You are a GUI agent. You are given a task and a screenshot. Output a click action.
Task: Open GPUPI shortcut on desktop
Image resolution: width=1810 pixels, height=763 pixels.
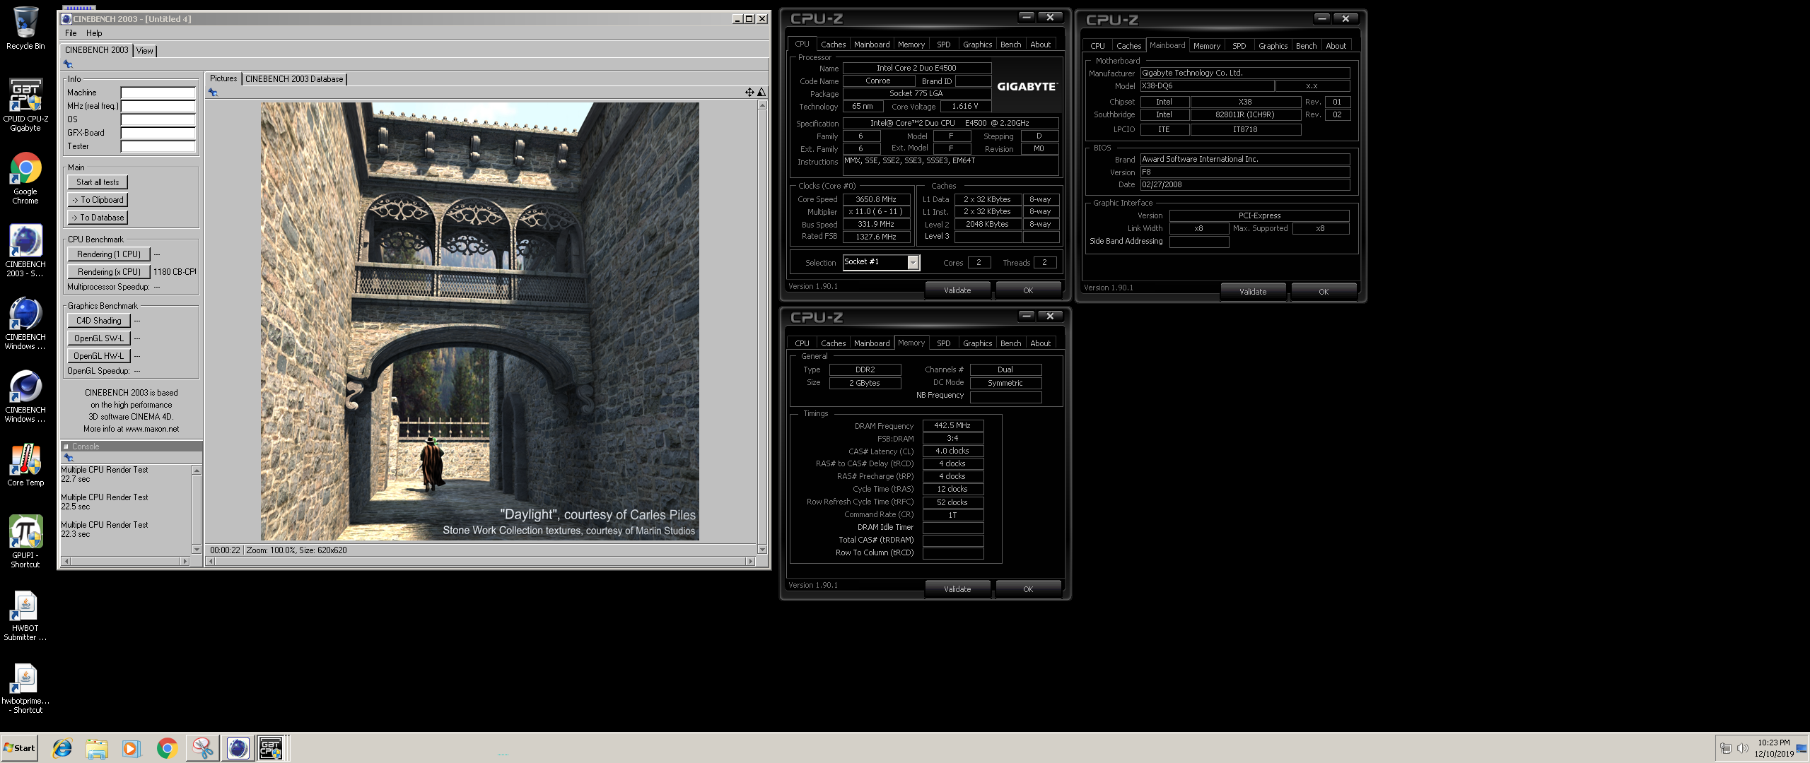click(25, 542)
